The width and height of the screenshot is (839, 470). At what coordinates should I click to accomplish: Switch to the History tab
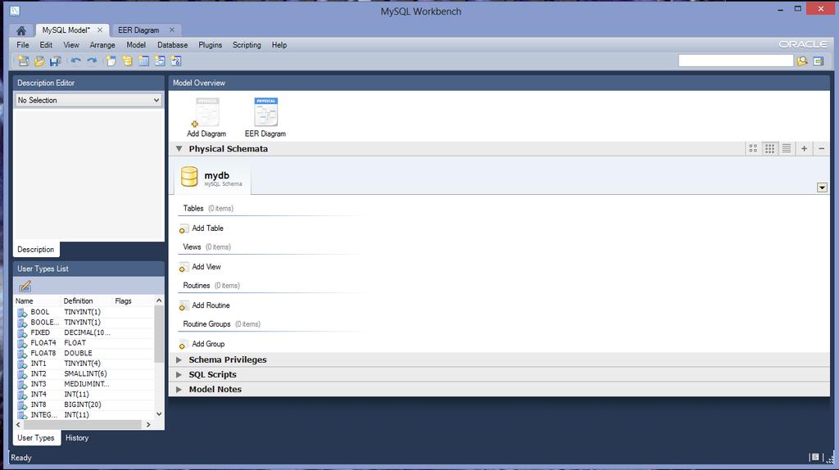(x=77, y=437)
